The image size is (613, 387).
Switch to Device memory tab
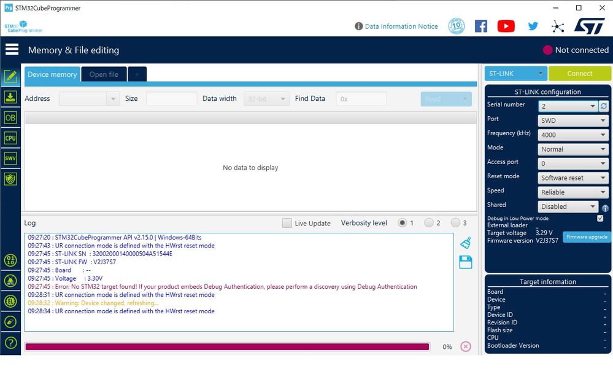[52, 74]
